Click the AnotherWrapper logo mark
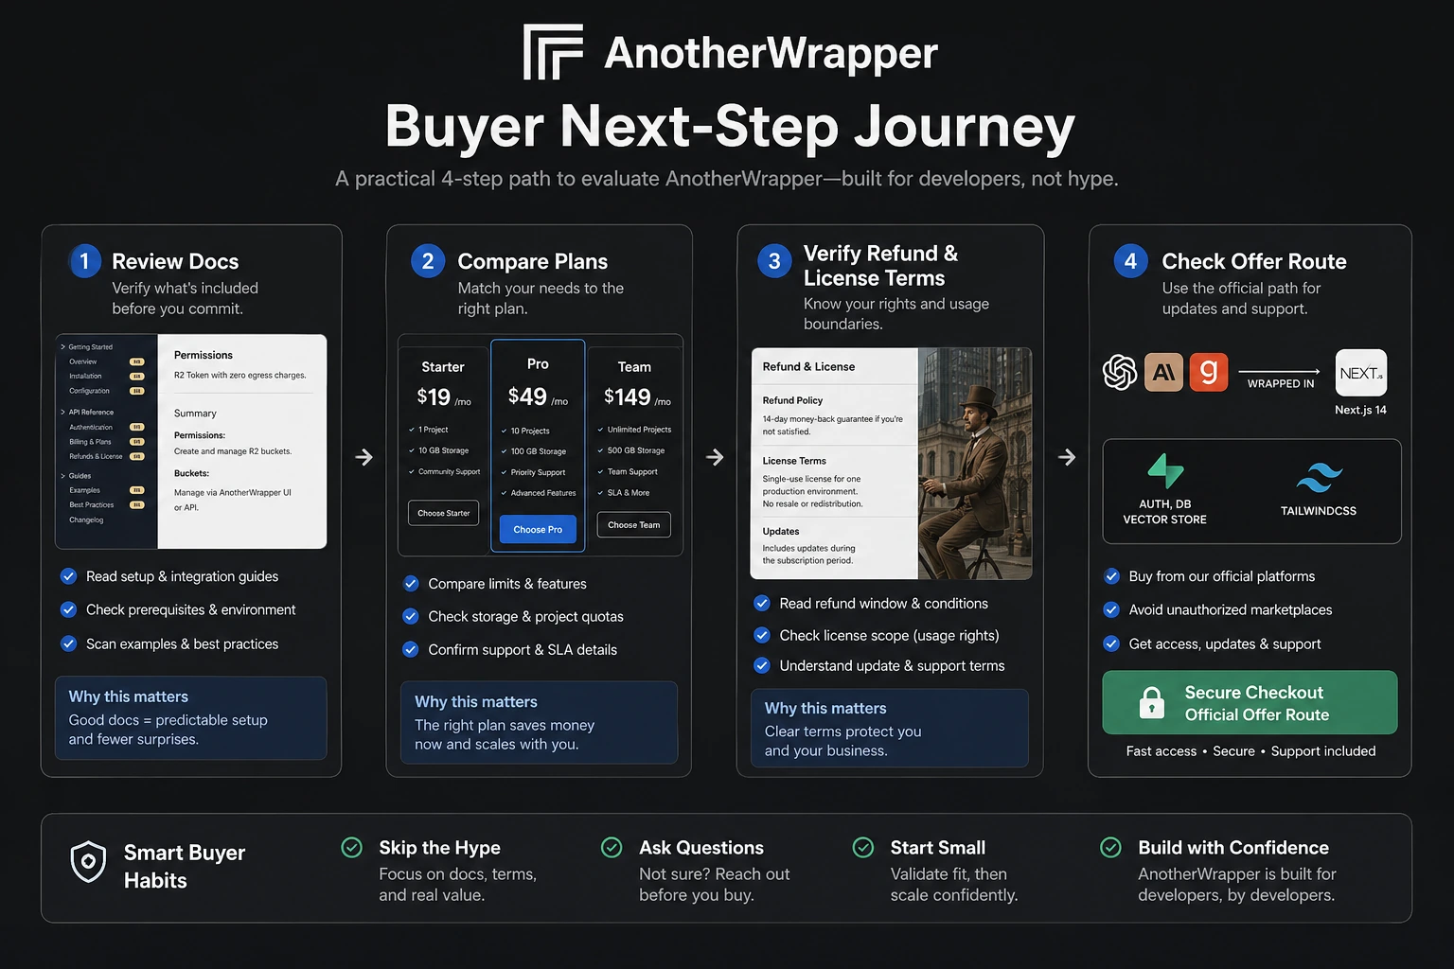The height and width of the screenshot is (969, 1454). [x=553, y=52]
